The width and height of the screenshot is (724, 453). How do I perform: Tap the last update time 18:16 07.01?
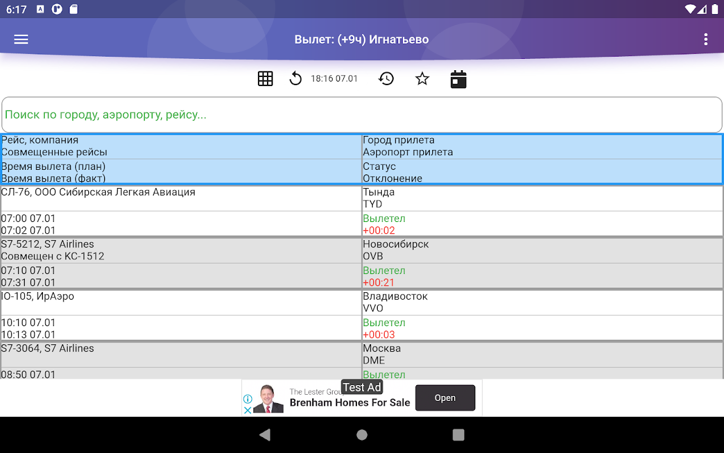334,79
